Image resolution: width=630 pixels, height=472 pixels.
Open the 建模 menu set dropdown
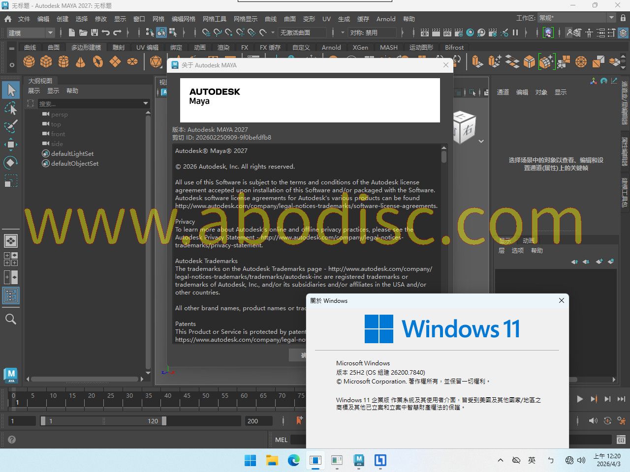[31, 33]
